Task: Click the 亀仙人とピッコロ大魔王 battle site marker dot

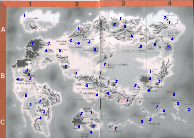Action: pos(106,65)
